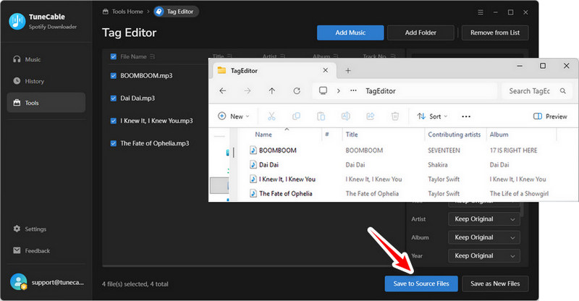The image size is (579, 301).
Task: Click The Fate of Ophelia file icon
Action: click(x=253, y=193)
